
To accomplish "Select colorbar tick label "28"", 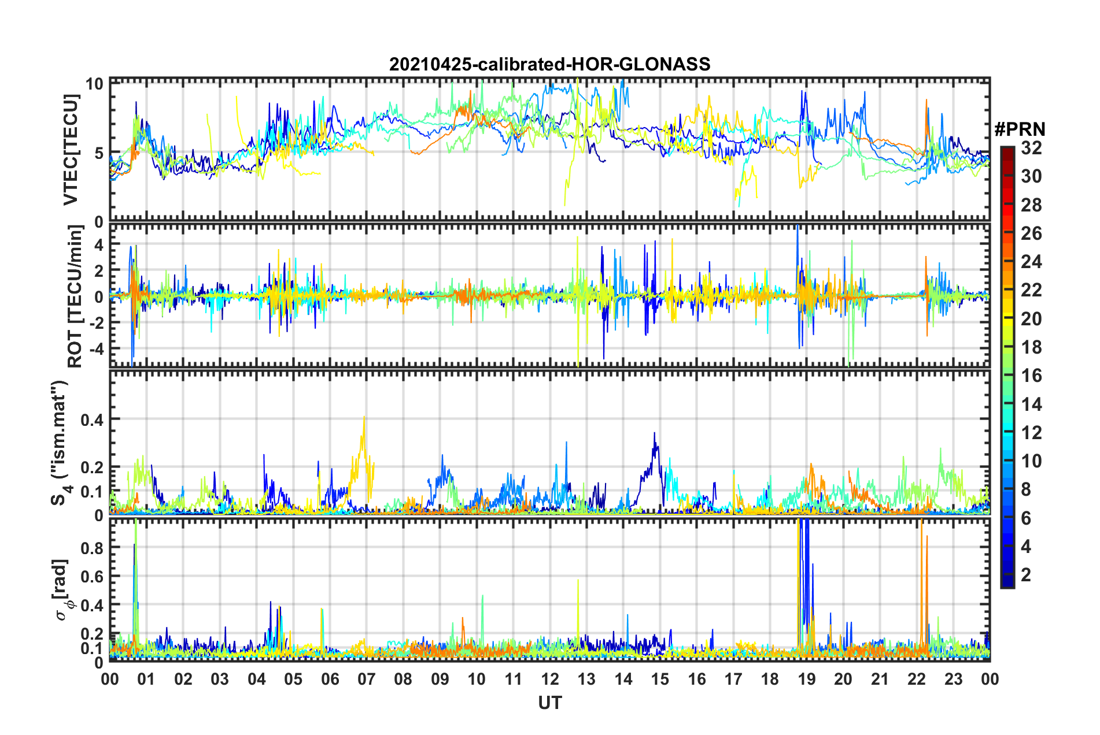I will [1031, 205].
